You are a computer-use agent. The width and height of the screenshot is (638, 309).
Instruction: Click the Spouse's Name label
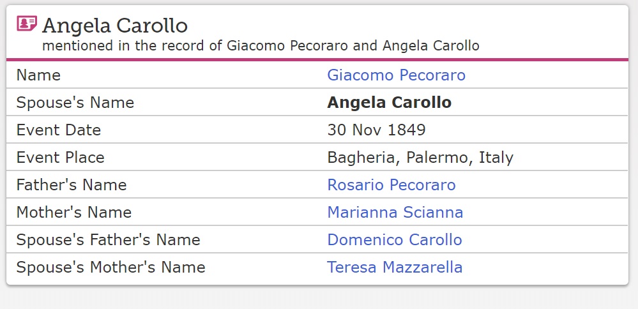[75, 103]
